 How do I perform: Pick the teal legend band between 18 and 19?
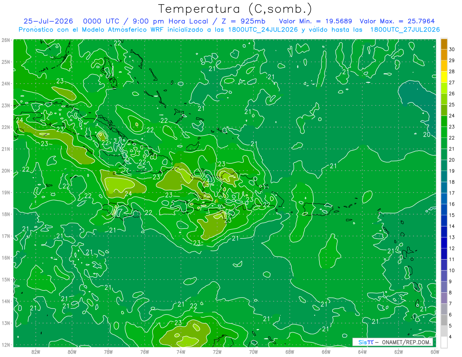pyautogui.click(x=444, y=176)
